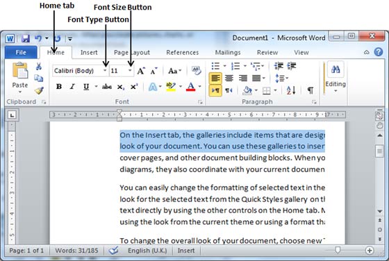Open Word Help question mark

(379, 52)
